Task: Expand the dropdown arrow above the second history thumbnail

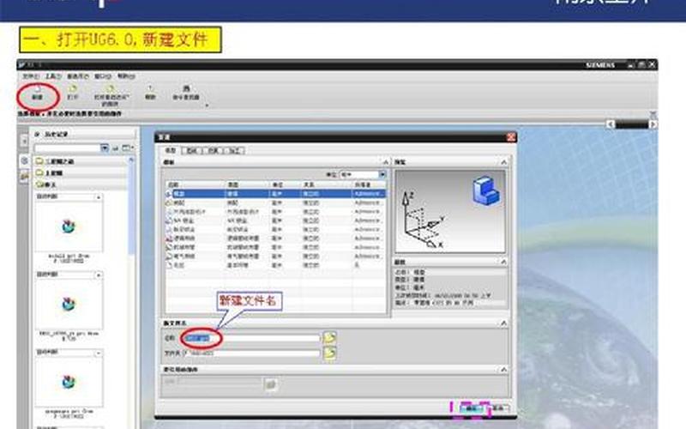Action: (99, 275)
